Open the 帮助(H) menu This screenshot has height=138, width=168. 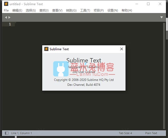pos(127,10)
